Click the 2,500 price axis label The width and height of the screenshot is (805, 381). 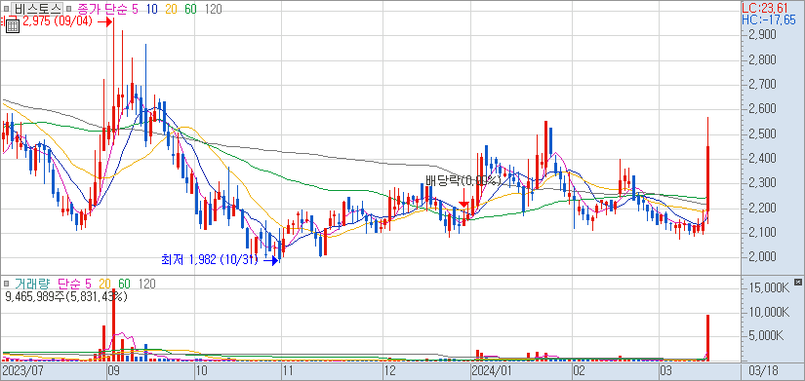click(x=761, y=133)
